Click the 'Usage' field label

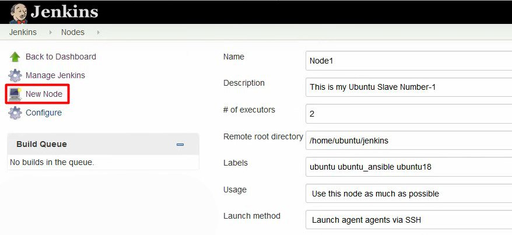(235, 190)
